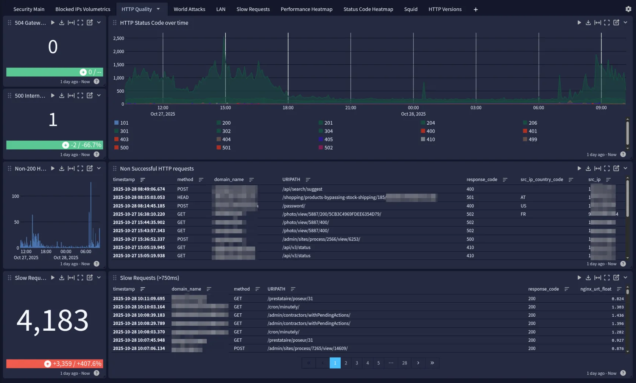
Task: Expand the Slow Requests counter panel chevron
Action: click(x=99, y=278)
